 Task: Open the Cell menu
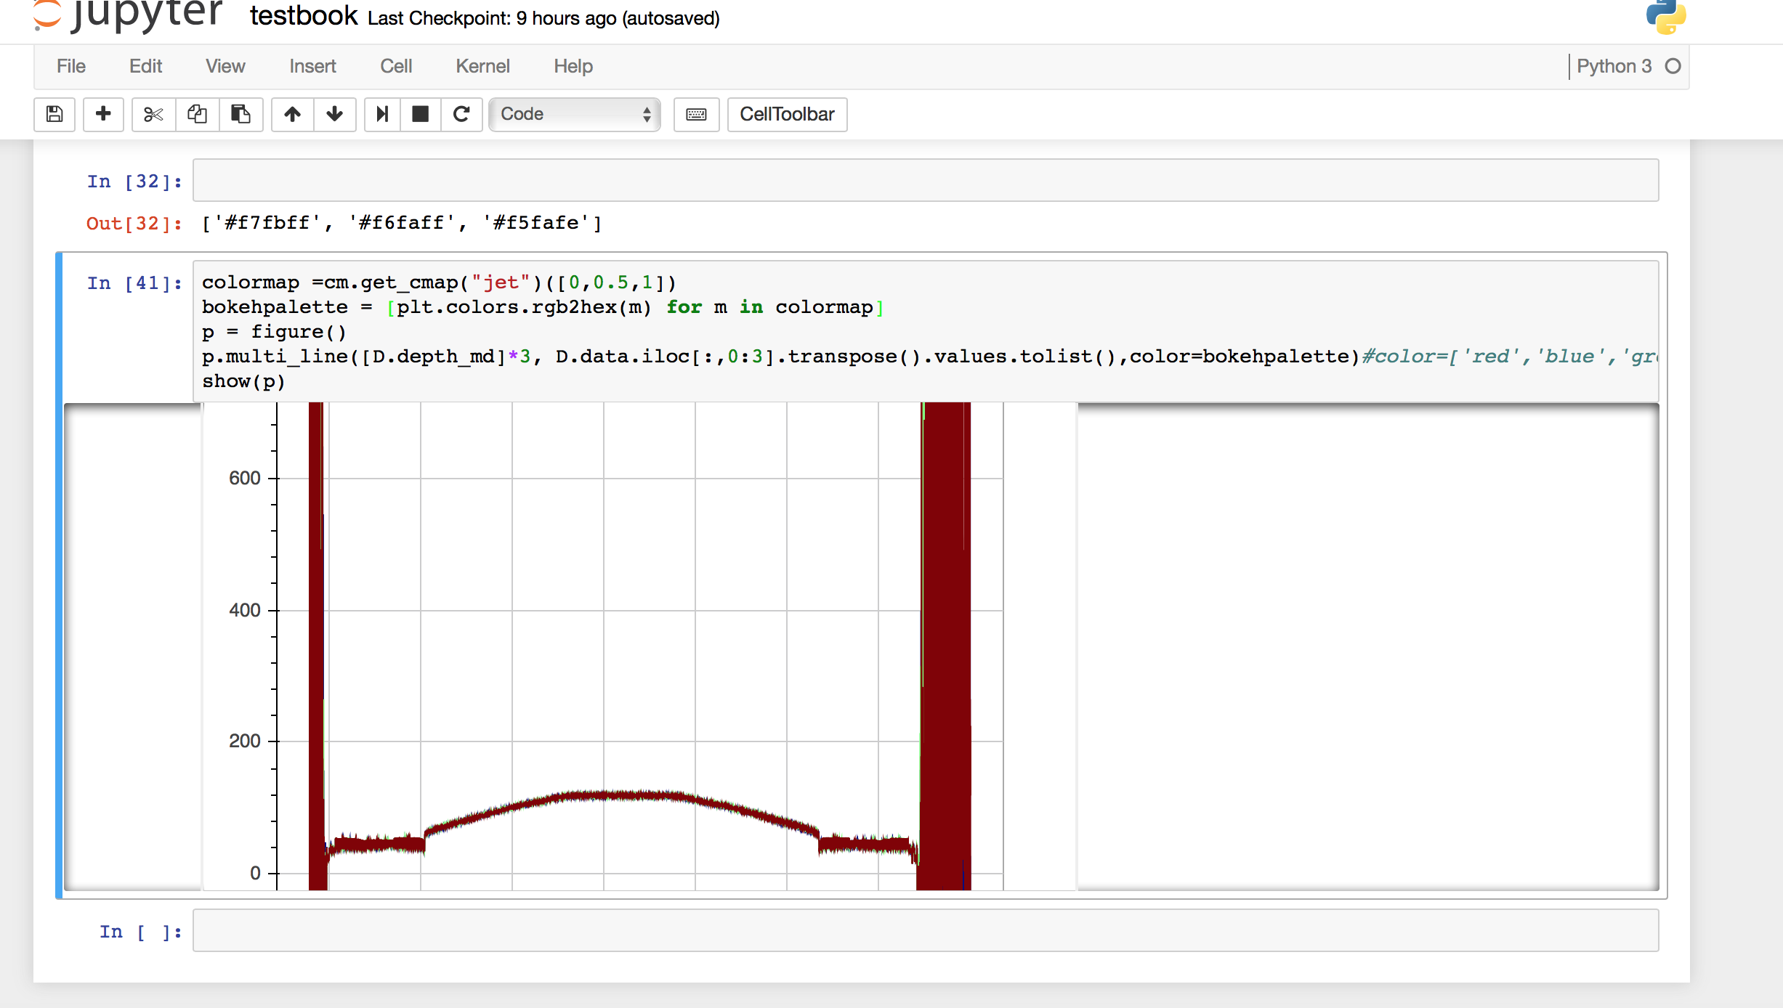tap(396, 66)
